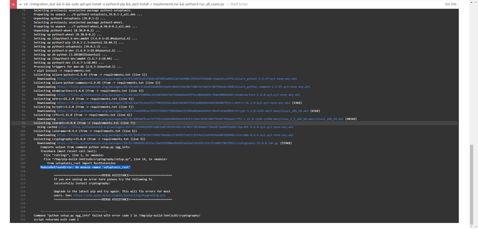The height and width of the screenshot is (229, 478).
Task: Open the atomicwrites-1.4.0 wheel link
Action: (178, 95)
